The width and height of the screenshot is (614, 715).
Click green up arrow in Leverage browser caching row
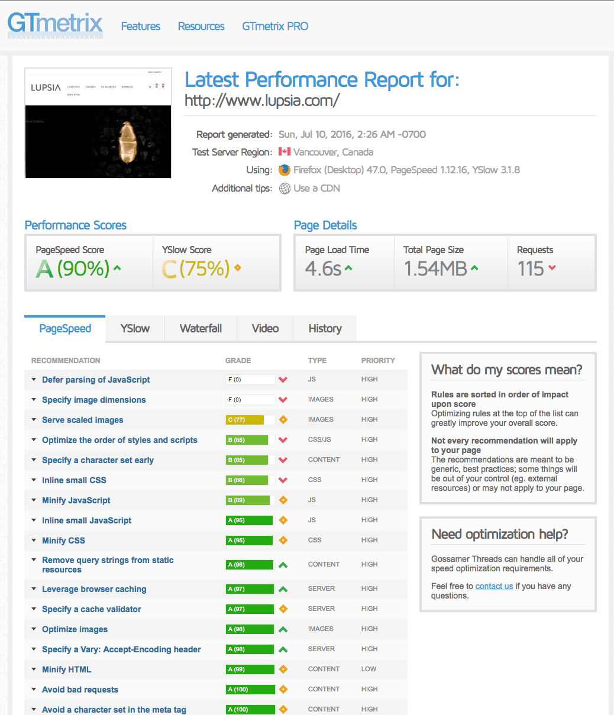tap(283, 589)
